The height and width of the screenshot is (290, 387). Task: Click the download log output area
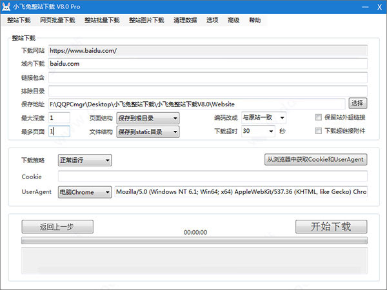click(194, 260)
